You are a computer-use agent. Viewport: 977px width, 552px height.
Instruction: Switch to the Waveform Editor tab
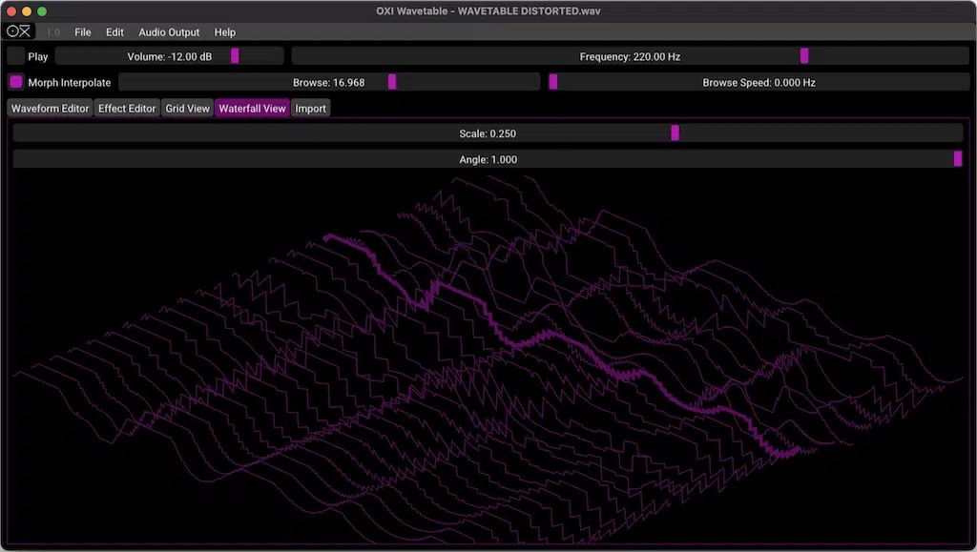pos(50,109)
